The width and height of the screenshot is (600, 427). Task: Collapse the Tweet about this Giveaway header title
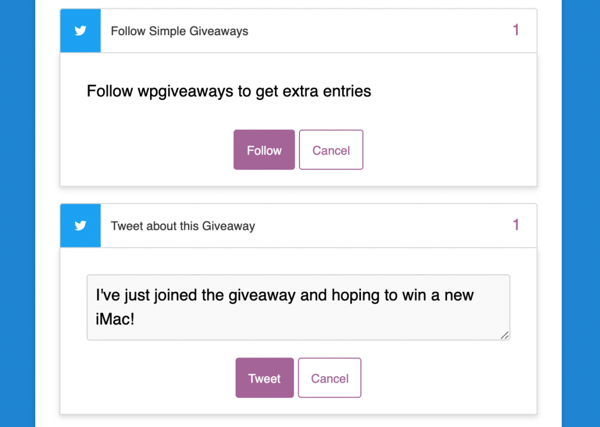coord(183,226)
